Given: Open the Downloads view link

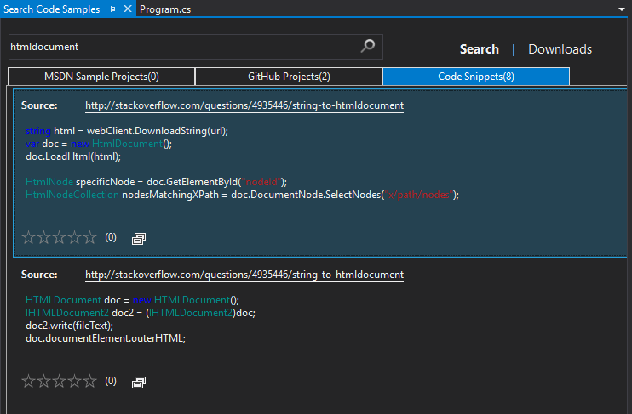Looking at the screenshot, I should pyautogui.click(x=560, y=49).
